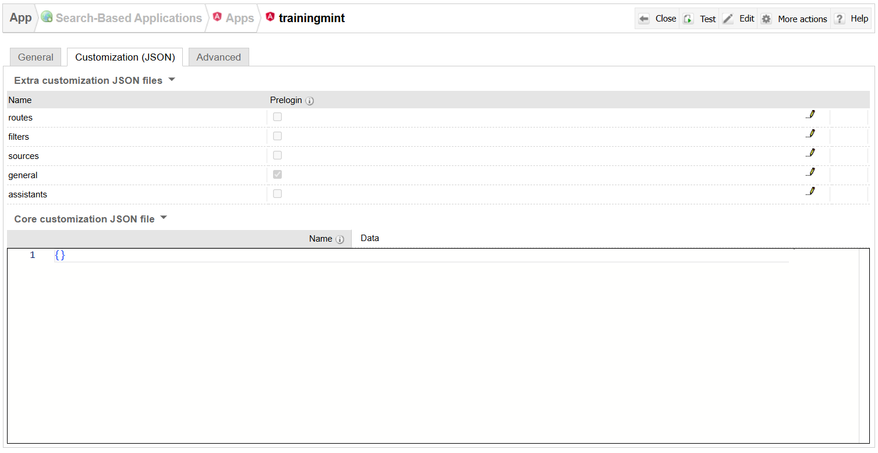This screenshot has width=878, height=453.
Task: Edit the sources row with pencil icon
Action: coord(810,153)
